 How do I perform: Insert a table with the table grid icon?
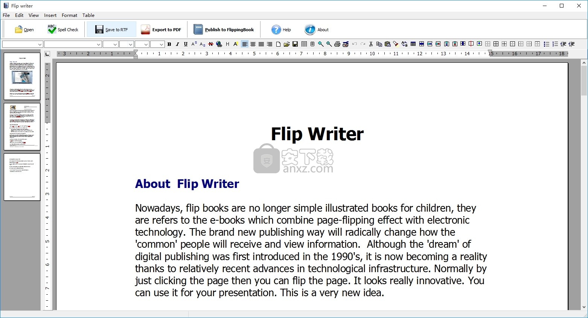tap(413, 44)
